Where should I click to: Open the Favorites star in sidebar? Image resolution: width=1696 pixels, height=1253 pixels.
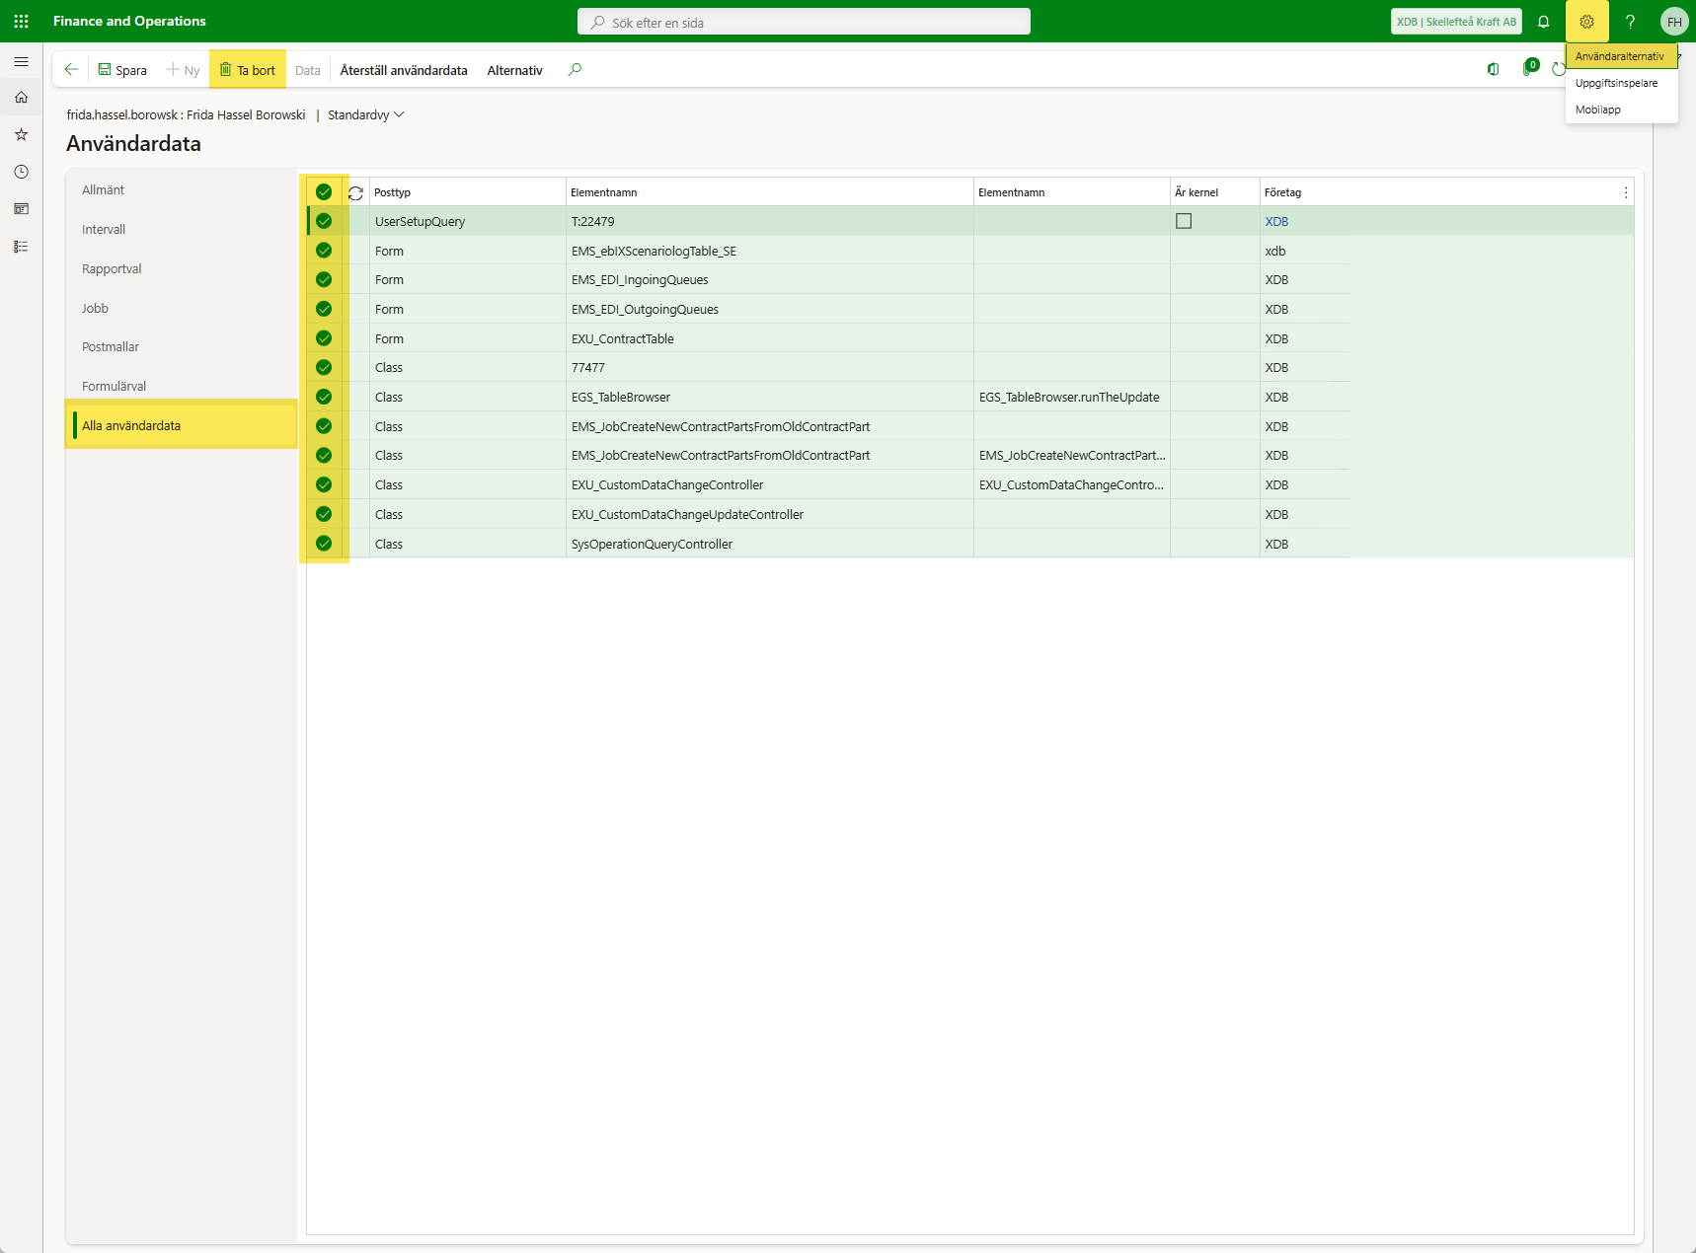(21, 134)
